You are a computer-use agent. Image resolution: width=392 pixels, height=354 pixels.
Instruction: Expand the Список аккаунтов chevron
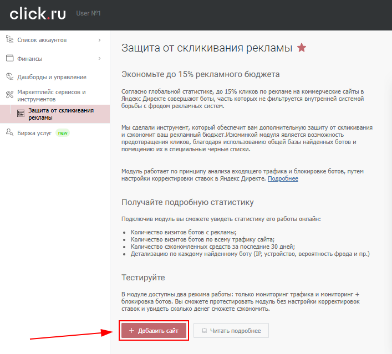(99, 40)
